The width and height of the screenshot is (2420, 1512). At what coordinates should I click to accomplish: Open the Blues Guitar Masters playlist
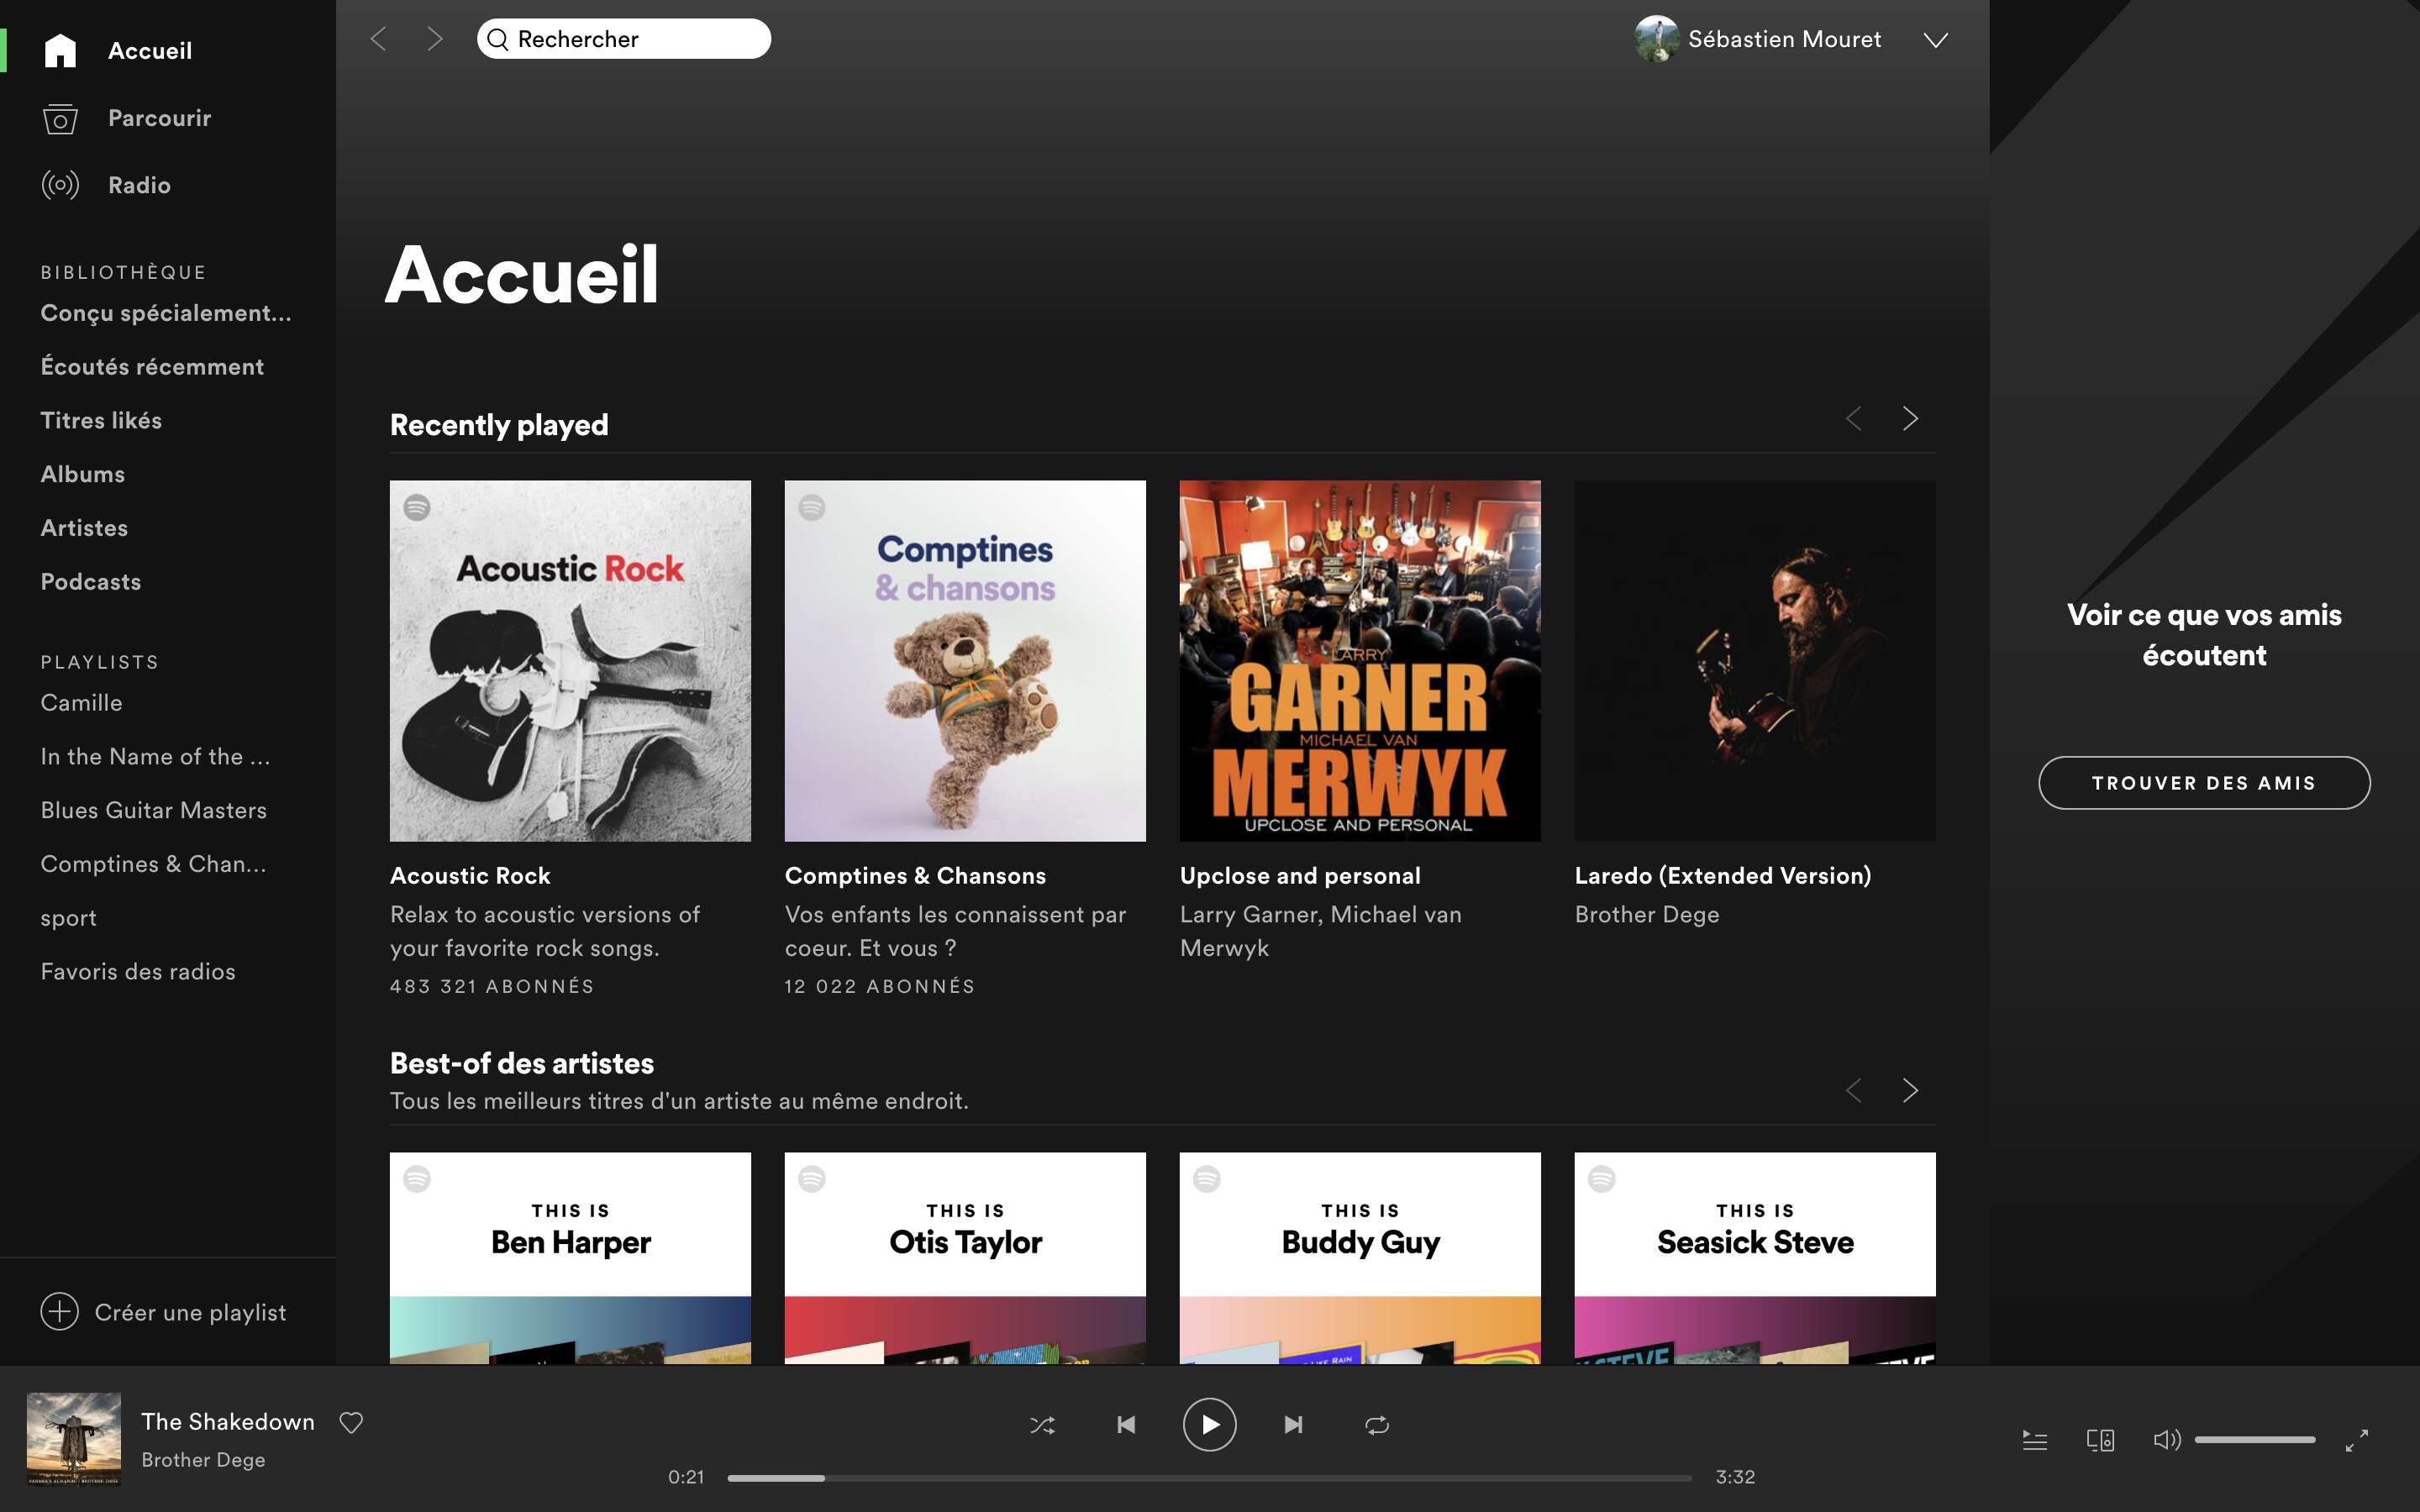coord(154,810)
